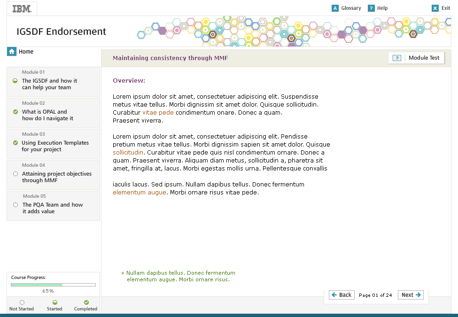Click 'Maintaining consistency through MMF' heading
458x317 pixels.
pyautogui.click(x=171, y=58)
